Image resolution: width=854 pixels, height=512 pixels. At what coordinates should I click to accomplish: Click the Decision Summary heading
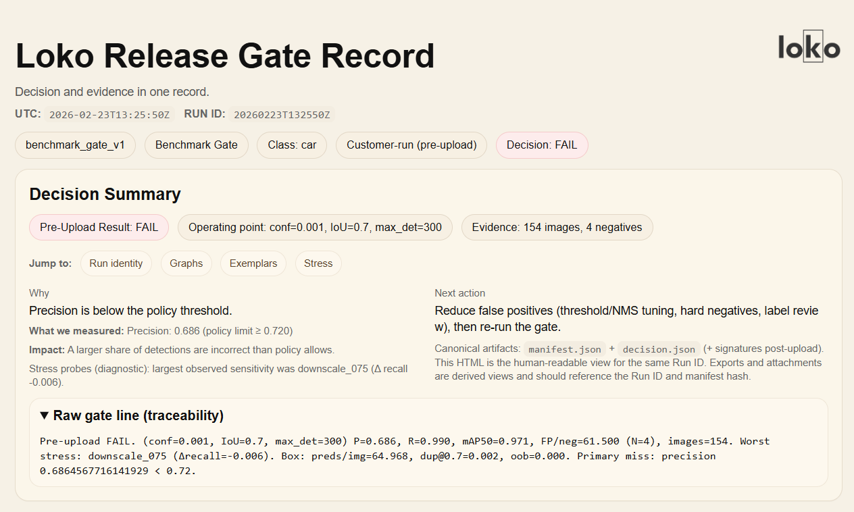click(105, 195)
